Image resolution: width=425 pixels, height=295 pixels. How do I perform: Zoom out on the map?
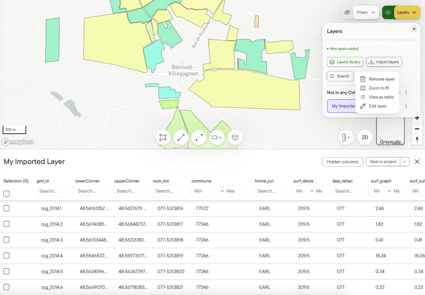coord(417,129)
